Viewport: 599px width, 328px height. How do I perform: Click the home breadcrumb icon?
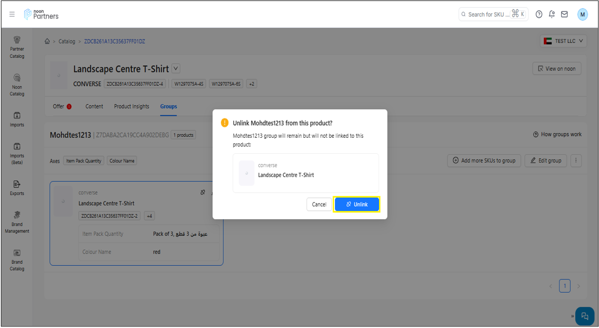[x=47, y=42]
